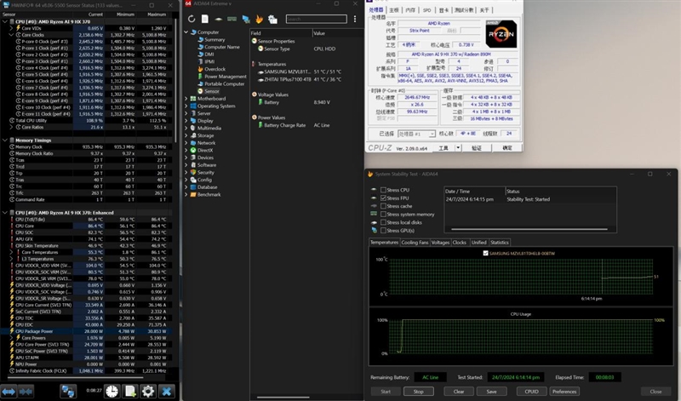Image resolution: width=681 pixels, height=401 pixels.
Task: Expand HWiNFO columns with the double-arrow icon
Action: tap(9, 392)
